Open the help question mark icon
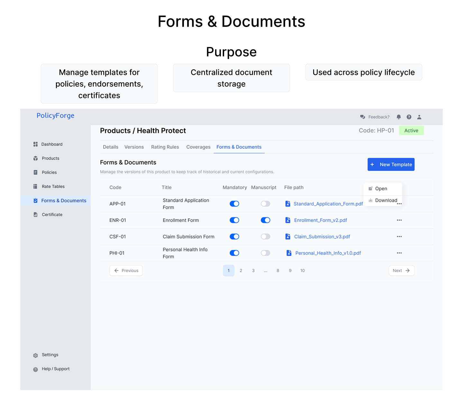Viewport: 463px width, 407px height. 409,117
